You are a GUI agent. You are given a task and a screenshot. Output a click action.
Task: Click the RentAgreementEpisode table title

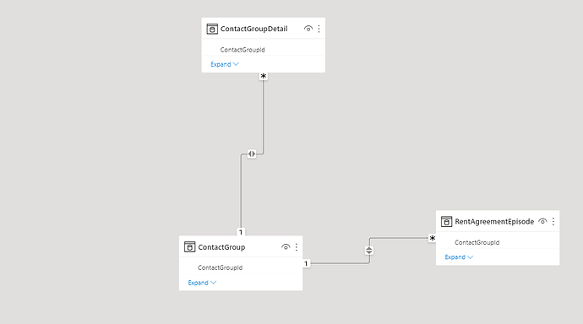[494, 222]
